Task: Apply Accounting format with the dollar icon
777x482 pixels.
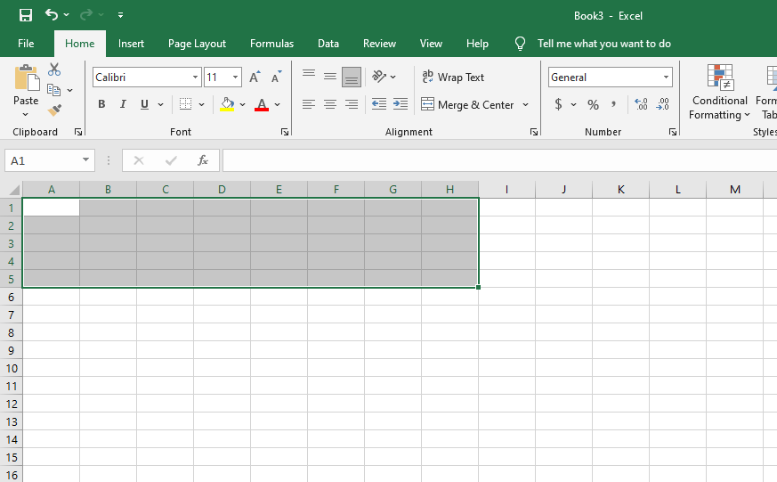Action: pos(558,104)
